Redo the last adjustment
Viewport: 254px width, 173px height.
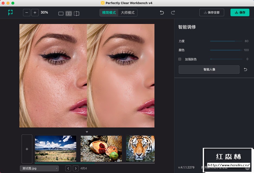tap(173, 12)
